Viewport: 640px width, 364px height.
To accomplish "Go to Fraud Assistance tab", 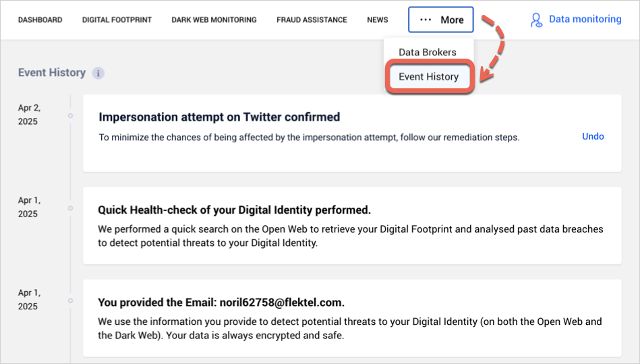I will pos(312,20).
